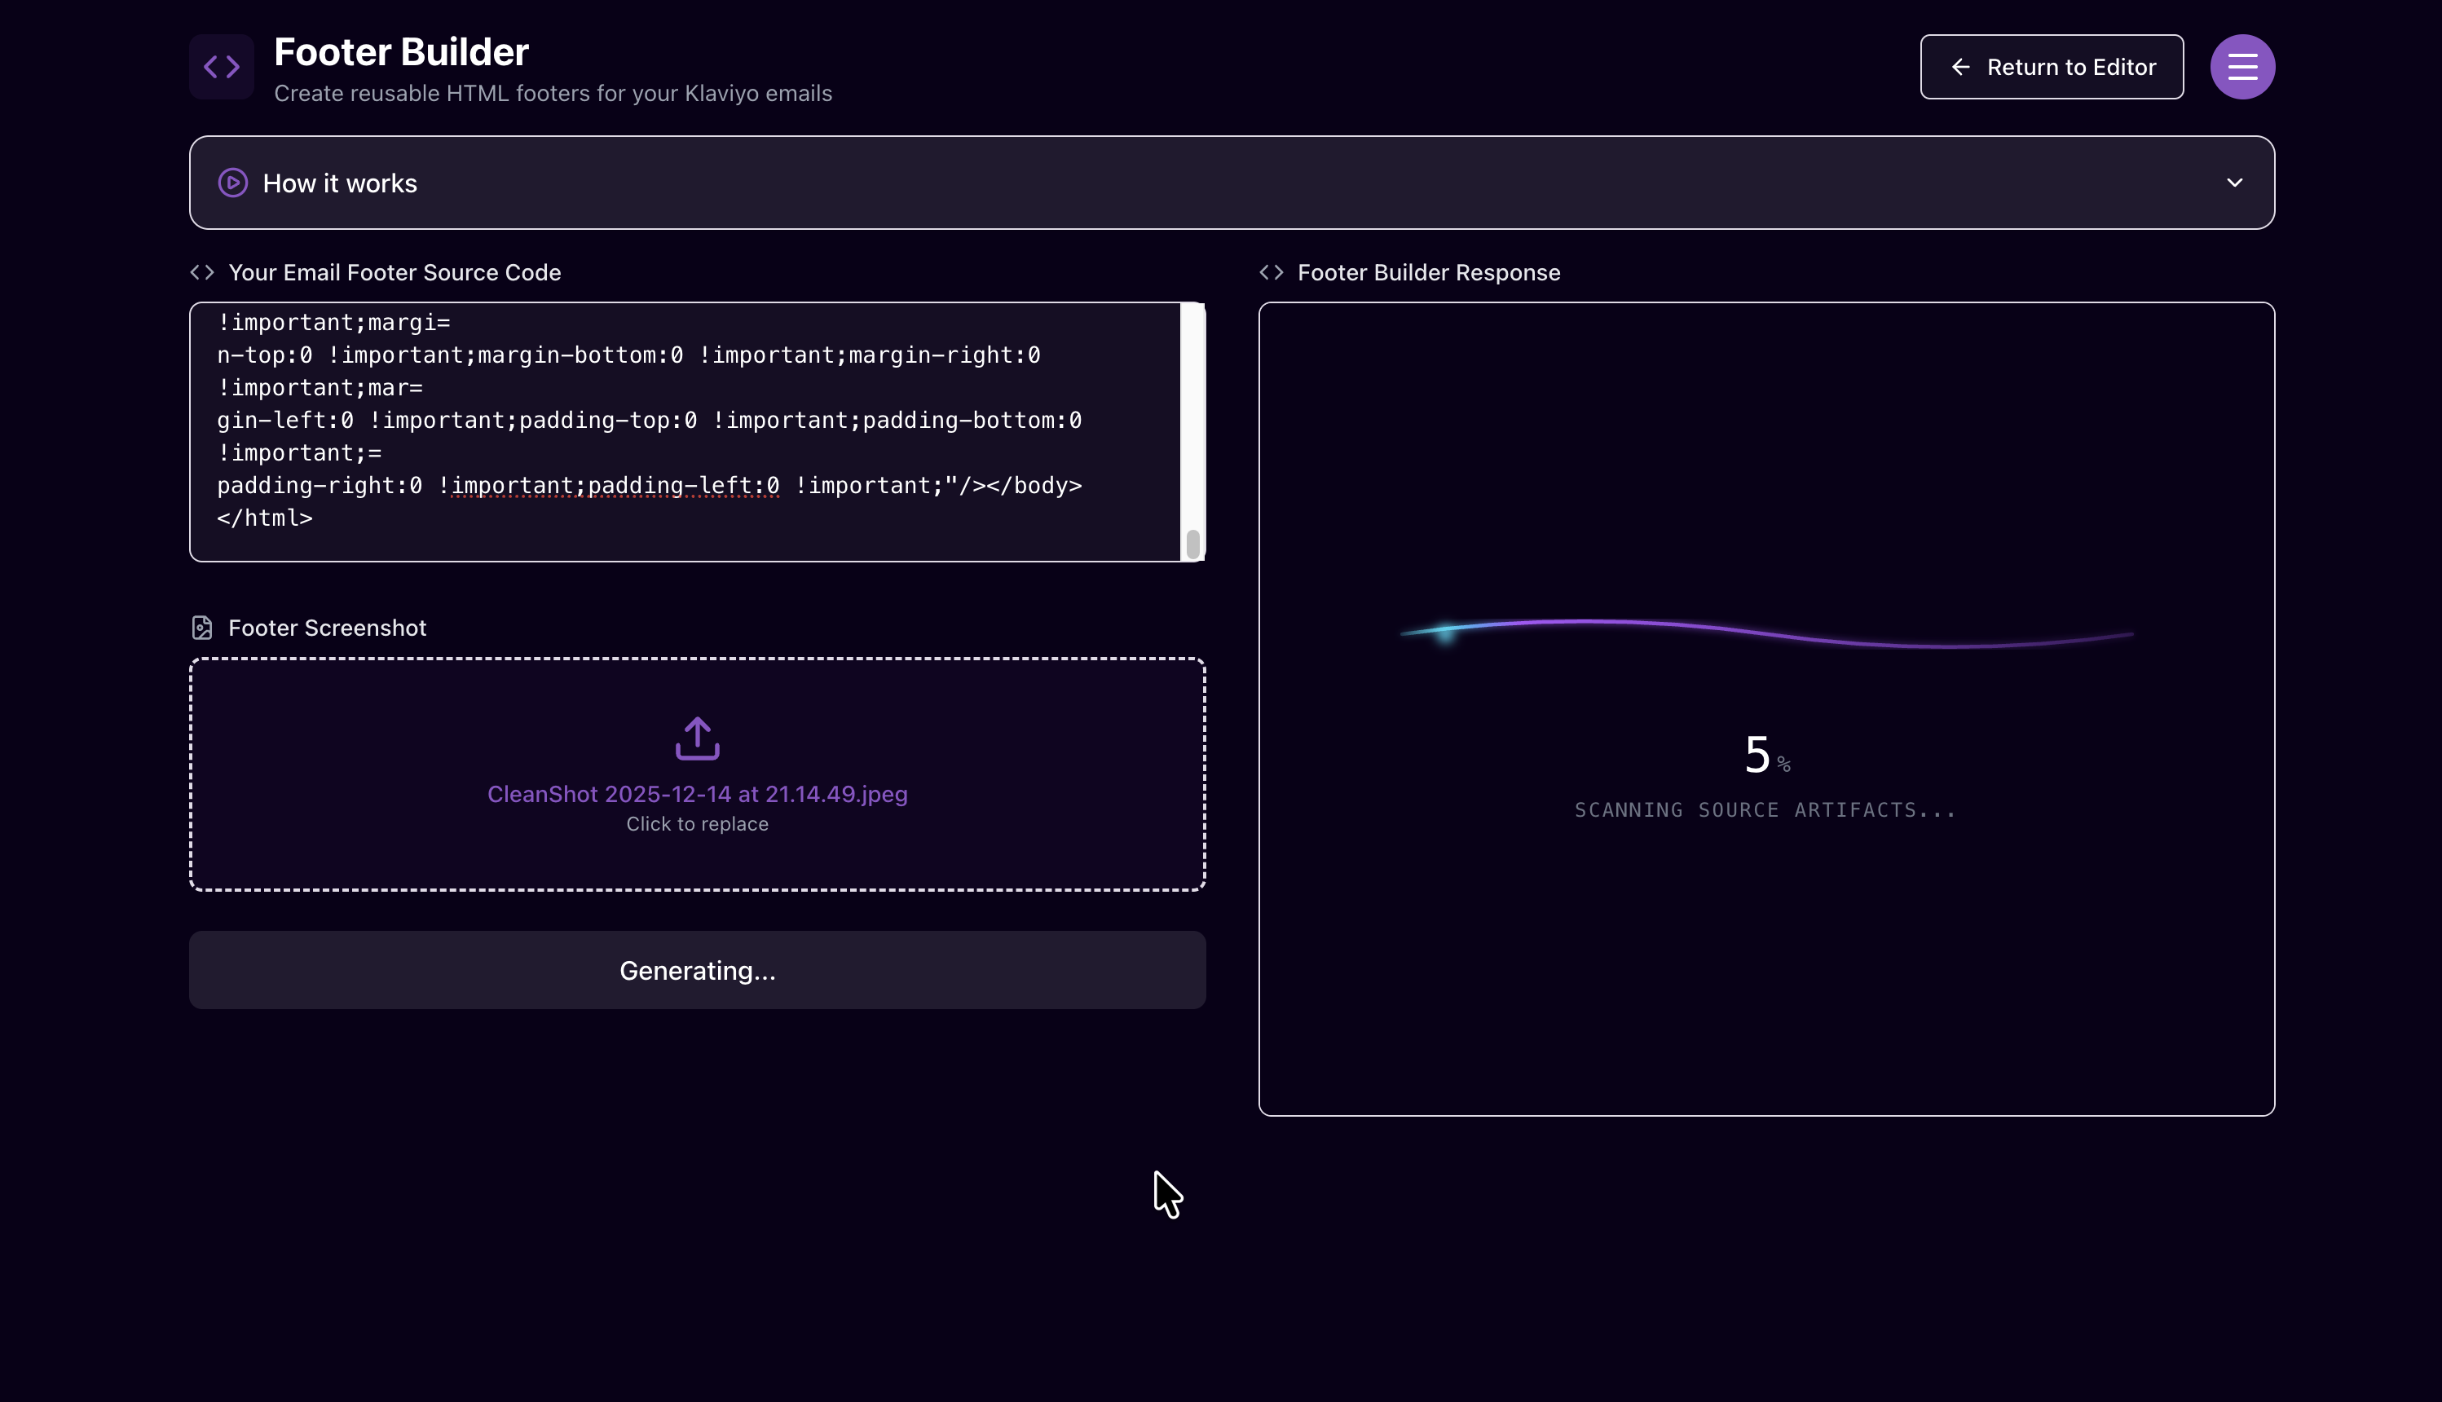The width and height of the screenshot is (2442, 1402).
Task: Click the play icon beside How it works
Action: click(x=232, y=182)
